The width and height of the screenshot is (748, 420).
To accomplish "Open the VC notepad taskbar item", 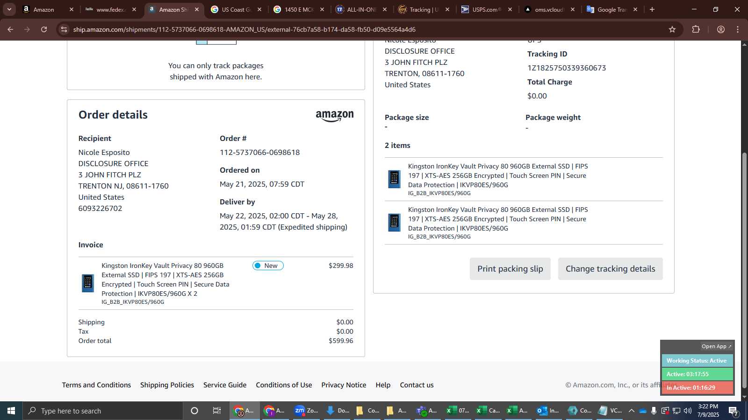I will (610, 411).
